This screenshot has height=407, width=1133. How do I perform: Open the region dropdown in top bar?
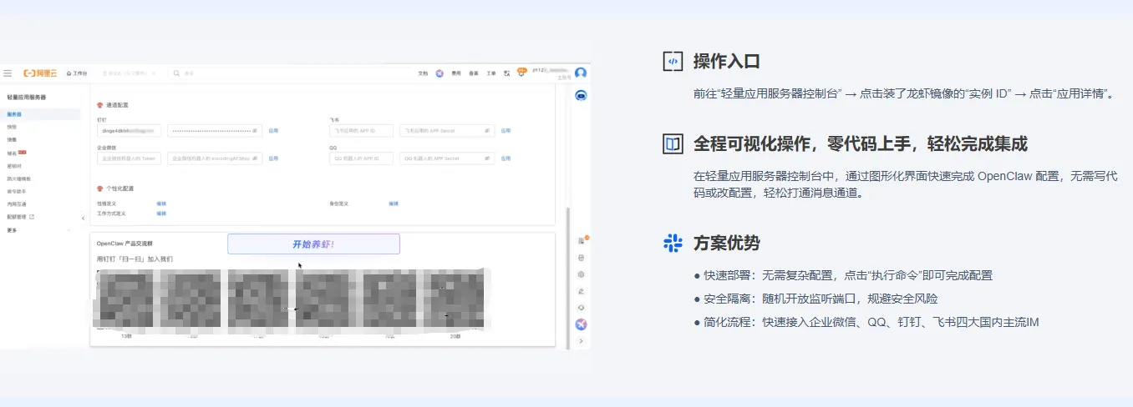click(130, 73)
